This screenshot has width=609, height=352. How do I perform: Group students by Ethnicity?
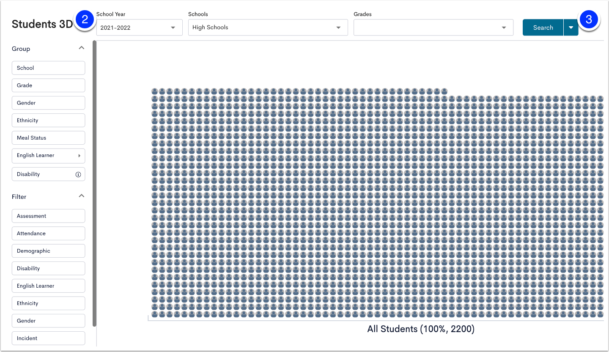point(49,120)
